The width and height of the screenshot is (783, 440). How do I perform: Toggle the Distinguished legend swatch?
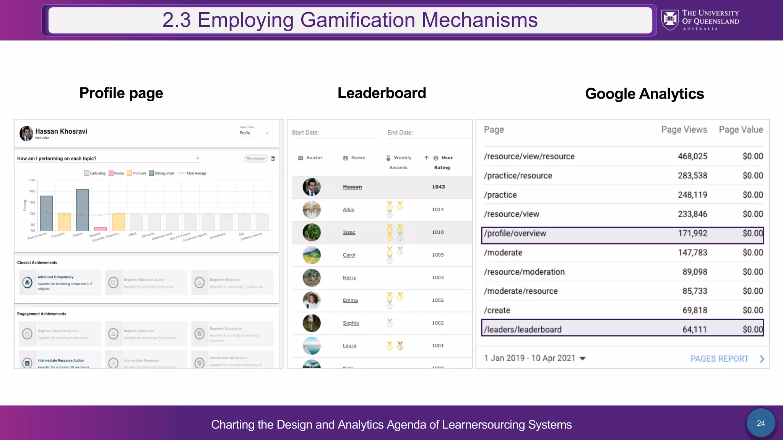coord(151,173)
